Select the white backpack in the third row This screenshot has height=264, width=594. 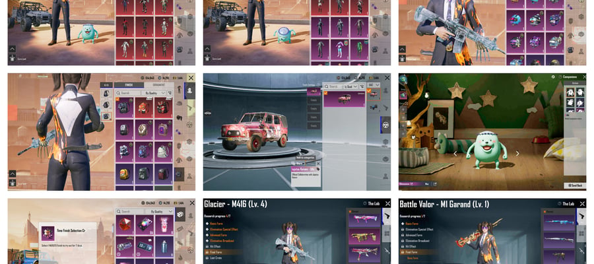point(163,152)
